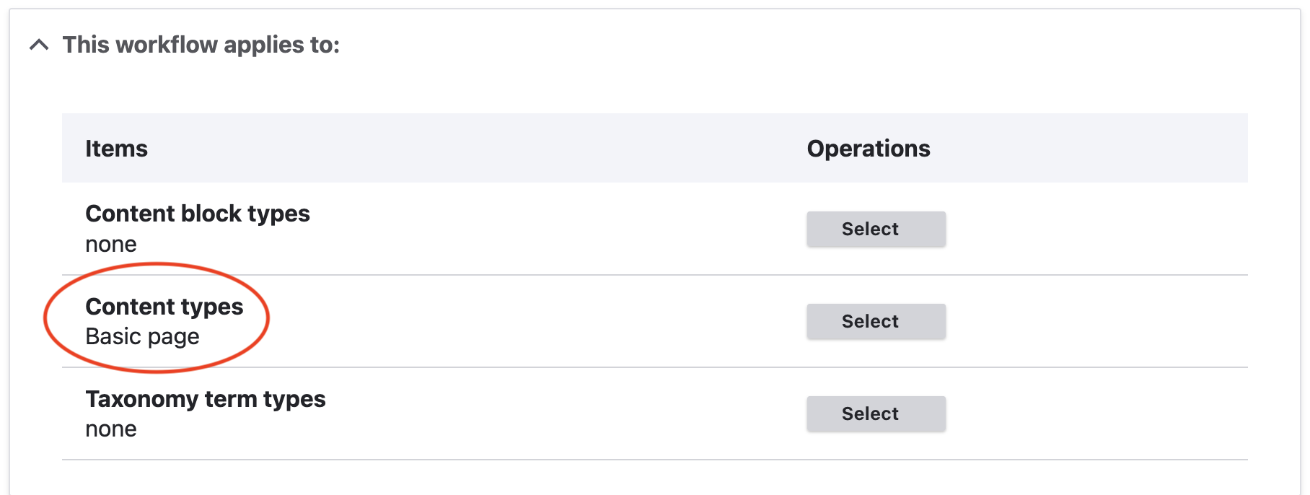The image size is (1310, 495).
Task: Click the 'Content block types' label
Action: [197, 214]
